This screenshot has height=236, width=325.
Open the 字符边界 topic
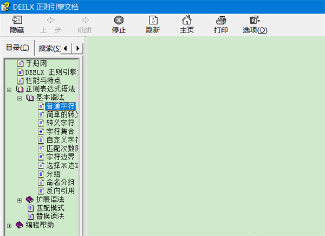click(60, 157)
